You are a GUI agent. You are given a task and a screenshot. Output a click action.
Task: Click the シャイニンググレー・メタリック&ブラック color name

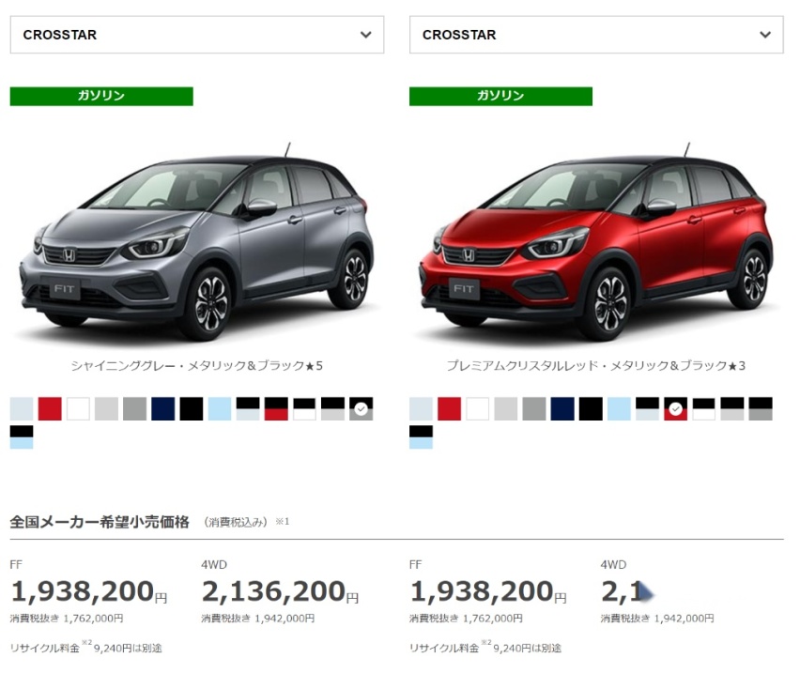pos(197,365)
